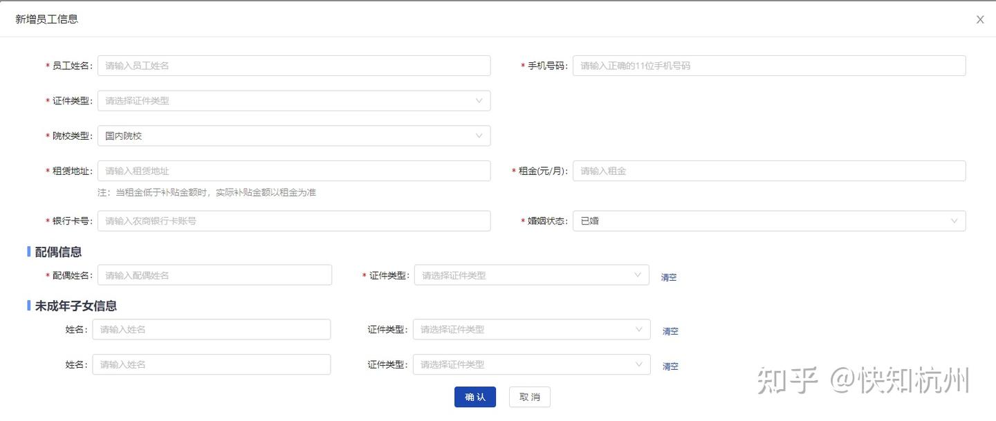Click the 手机号码 input field
The height and width of the screenshot is (421, 996).
pyautogui.click(x=768, y=66)
